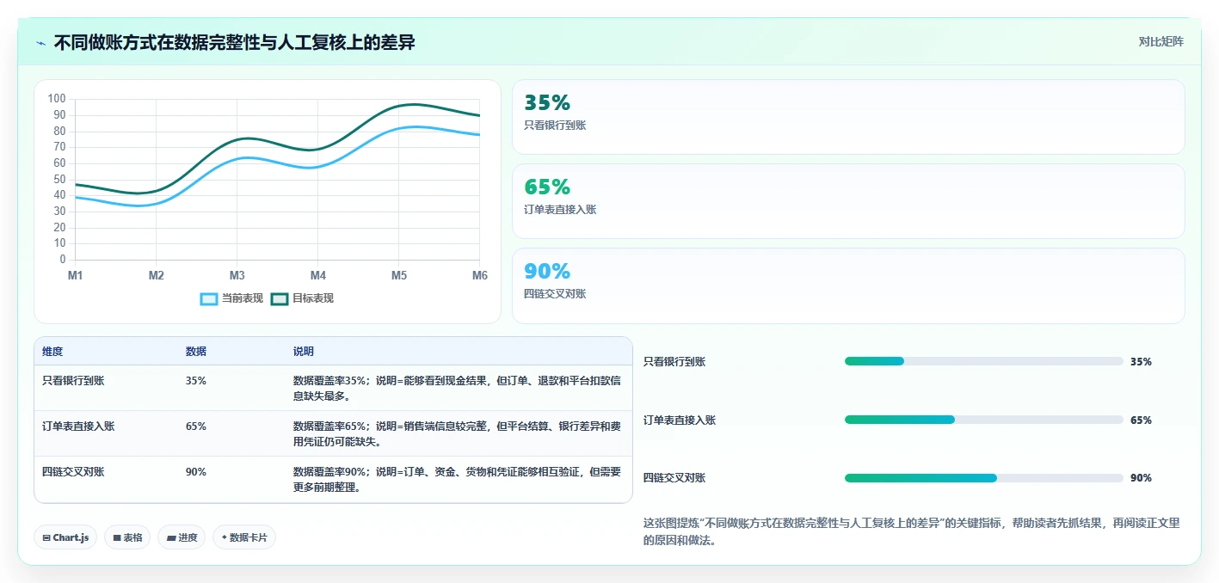
Task: Click the M3 axis label
Action: pos(237,275)
